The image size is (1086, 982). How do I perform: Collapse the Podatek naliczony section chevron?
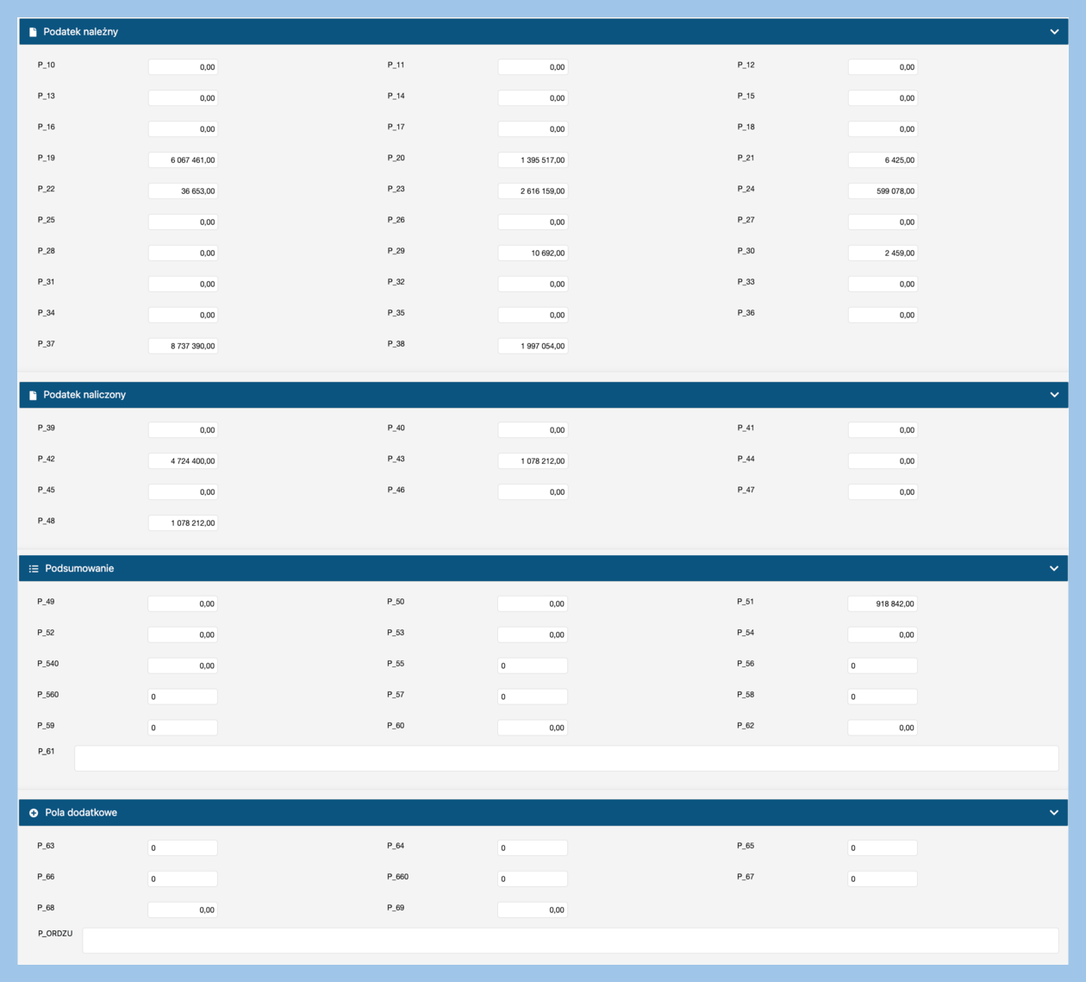(x=1053, y=395)
